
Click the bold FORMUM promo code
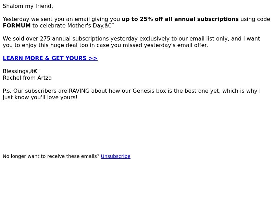tap(16, 25)
